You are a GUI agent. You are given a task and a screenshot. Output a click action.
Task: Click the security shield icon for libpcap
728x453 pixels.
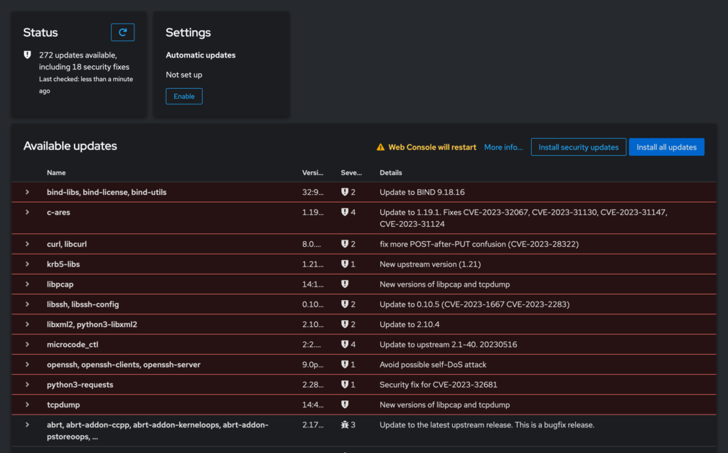[x=345, y=284]
